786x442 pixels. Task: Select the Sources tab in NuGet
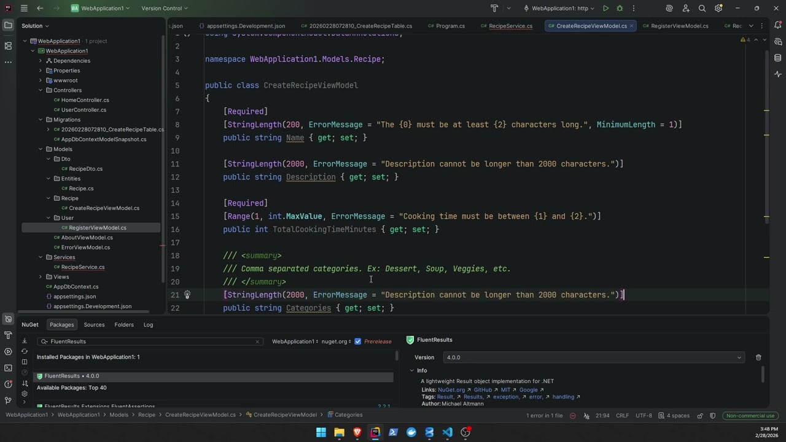[94, 325]
